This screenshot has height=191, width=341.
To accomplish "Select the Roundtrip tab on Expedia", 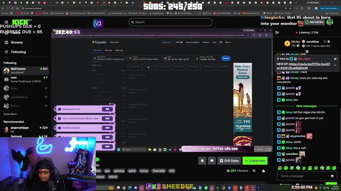I will (x=97, y=50).
